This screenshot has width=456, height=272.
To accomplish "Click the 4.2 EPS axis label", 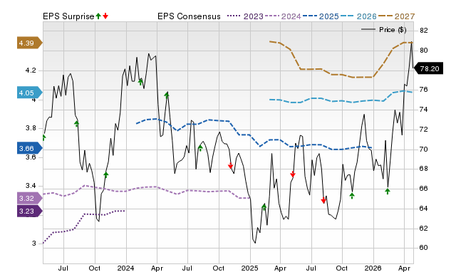I will [31, 70].
